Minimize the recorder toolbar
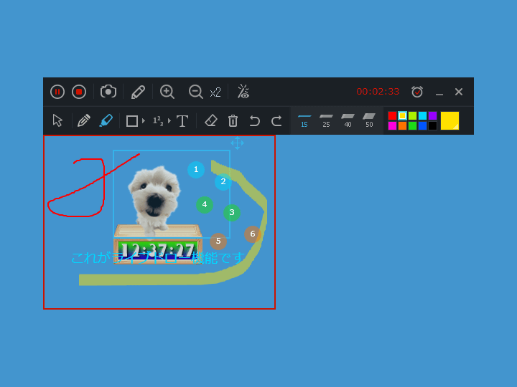The width and height of the screenshot is (517, 387). pos(439,94)
